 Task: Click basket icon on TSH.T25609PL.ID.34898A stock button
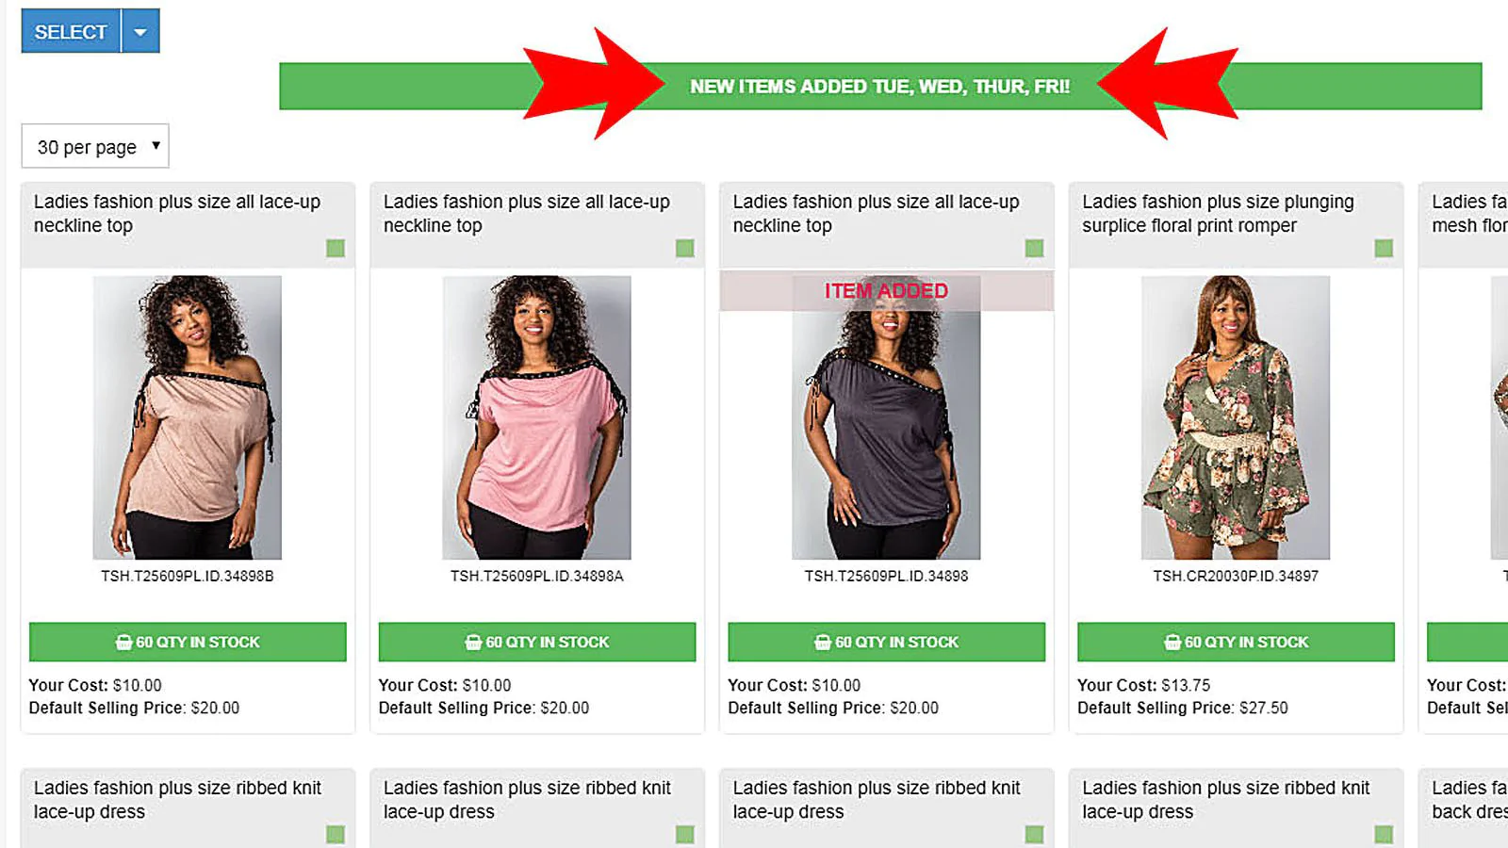tap(473, 642)
